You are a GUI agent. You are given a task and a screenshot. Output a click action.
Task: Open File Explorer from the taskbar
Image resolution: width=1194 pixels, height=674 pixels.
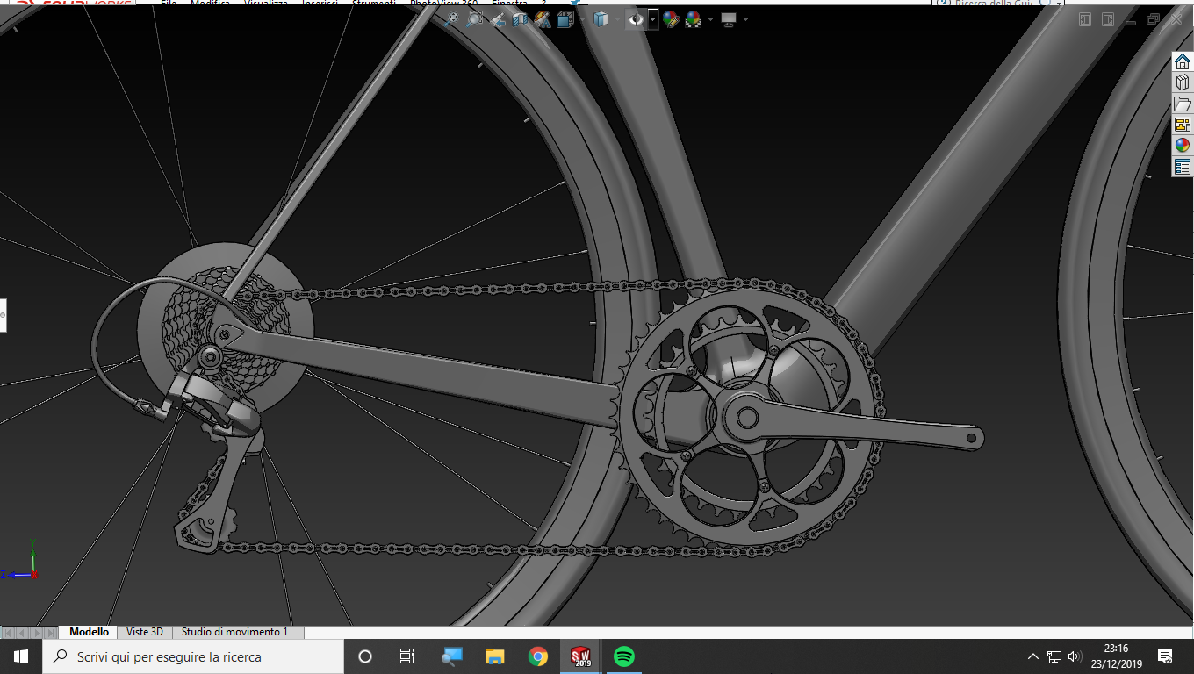495,656
